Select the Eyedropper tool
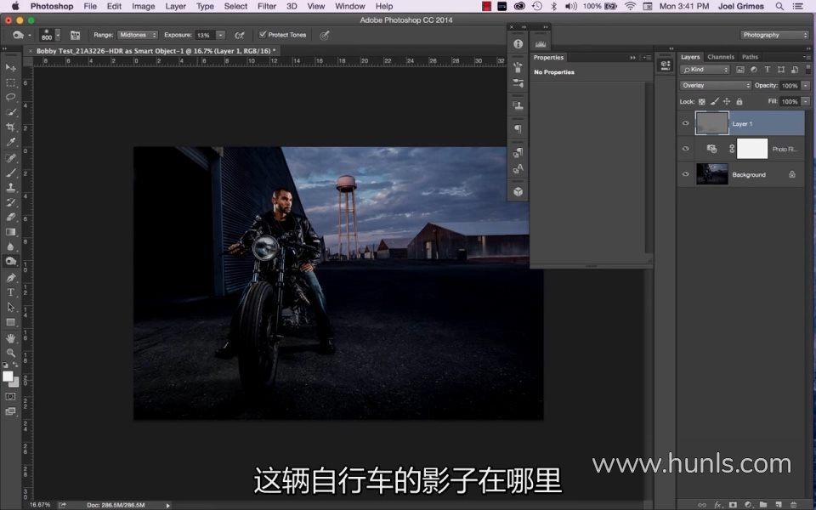 (x=10, y=142)
